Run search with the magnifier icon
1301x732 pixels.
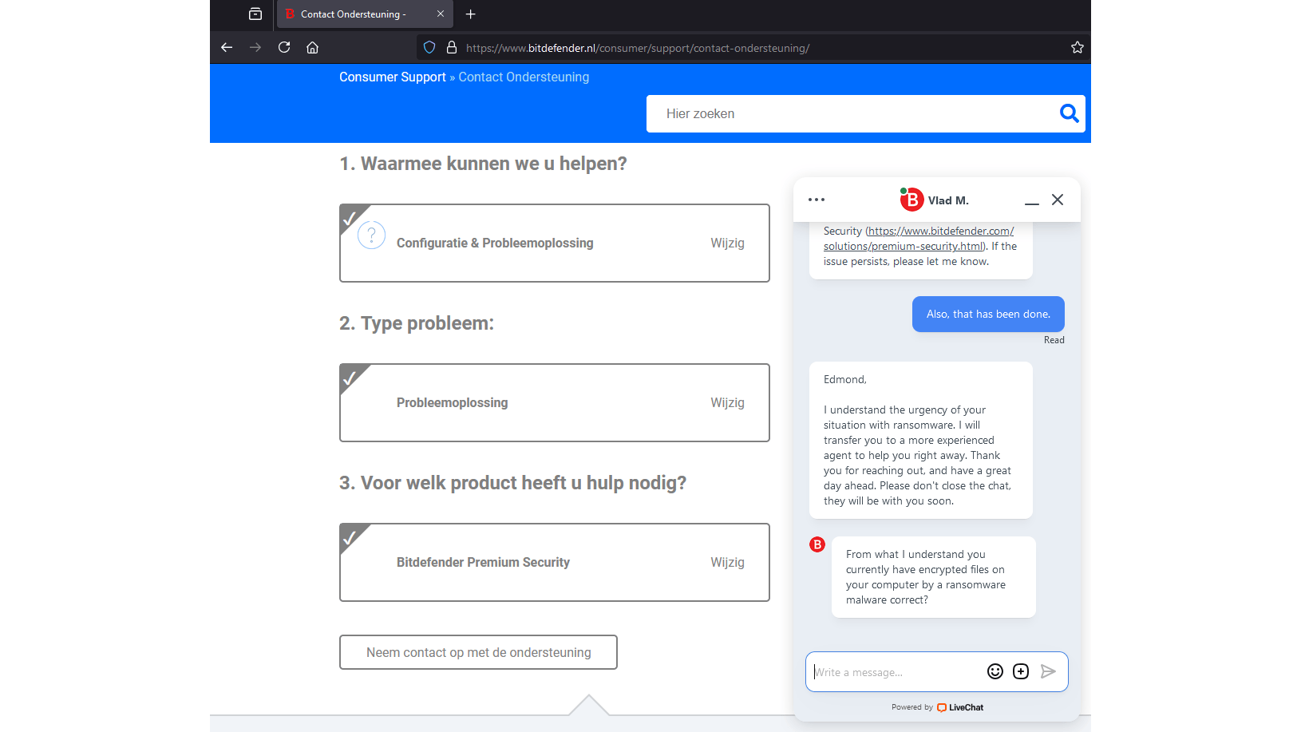click(1070, 113)
